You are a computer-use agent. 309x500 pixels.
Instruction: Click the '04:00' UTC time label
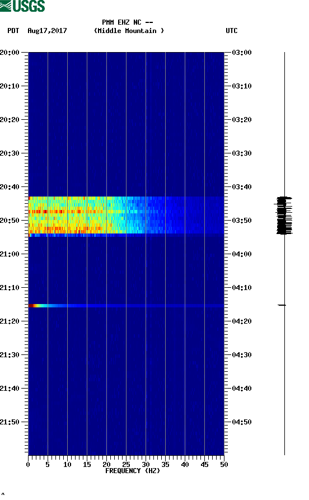(x=242, y=254)
